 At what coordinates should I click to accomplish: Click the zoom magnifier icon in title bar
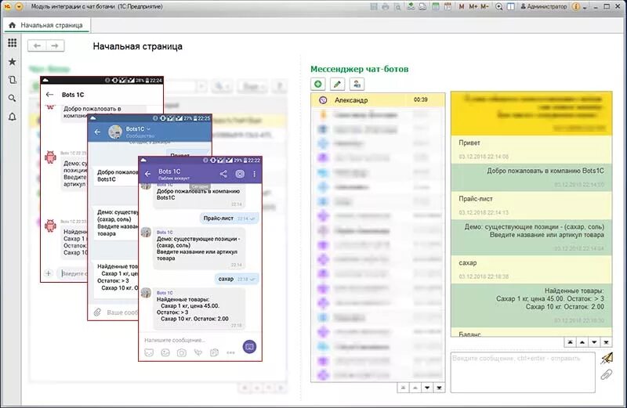[x=498, y=7]
